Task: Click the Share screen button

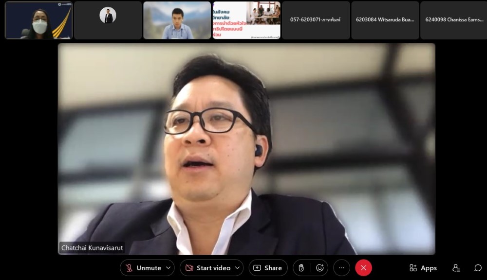Action: click(268, 268)
